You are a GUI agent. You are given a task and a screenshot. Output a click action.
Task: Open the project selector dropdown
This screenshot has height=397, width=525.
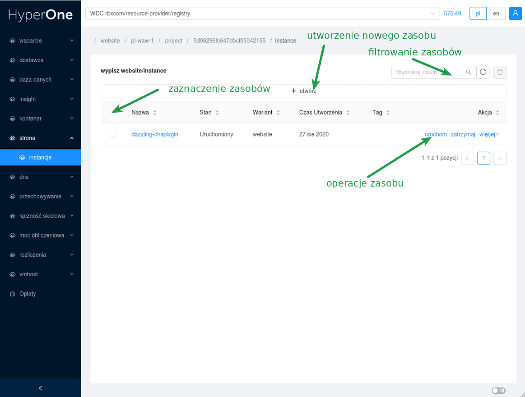pos(262,14)
